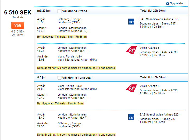Open the Flygdetaljer link
190x140 pixels.
pyautogui.click(x=177, y=4)
